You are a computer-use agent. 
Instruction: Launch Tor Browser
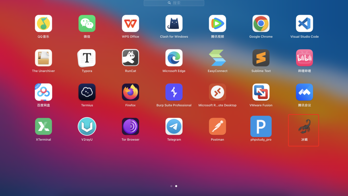[x=130, y=126]
